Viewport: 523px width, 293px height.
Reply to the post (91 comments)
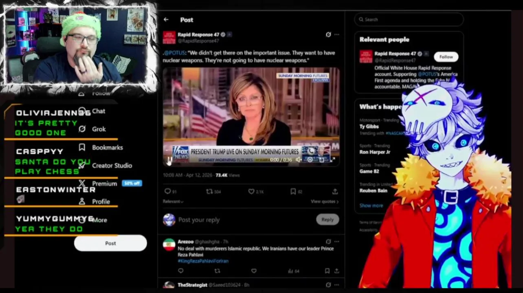[170, 191]
